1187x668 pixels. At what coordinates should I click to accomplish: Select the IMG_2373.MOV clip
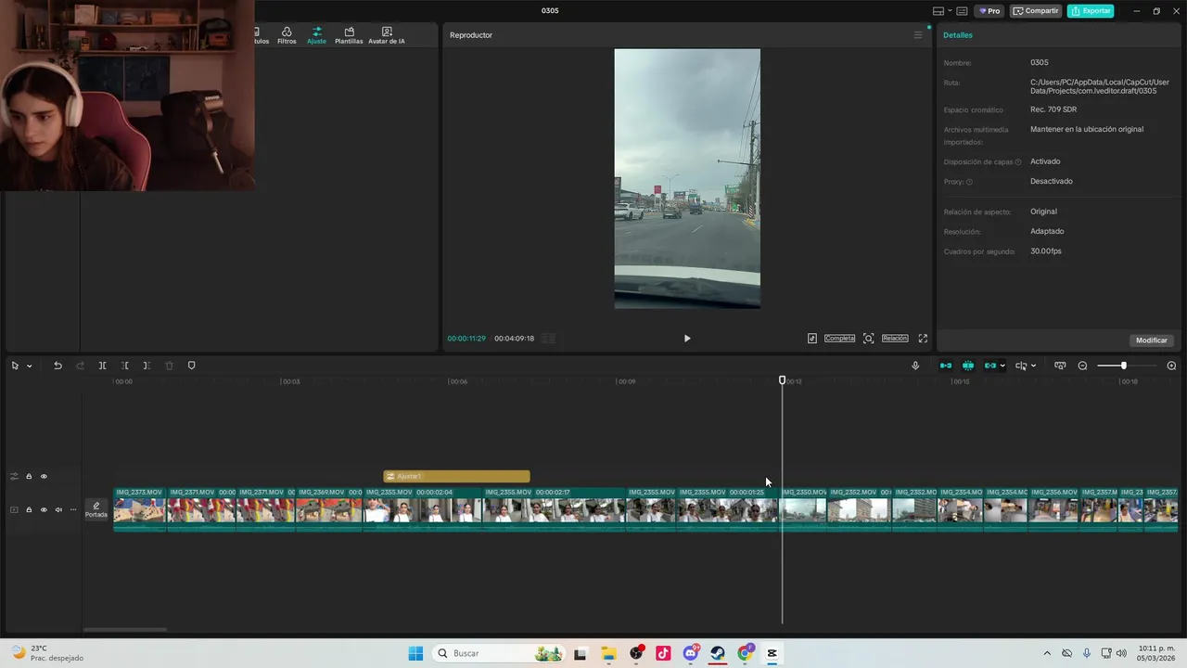139,509
